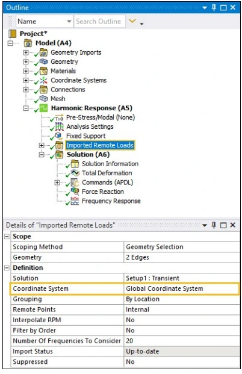Select the Analysis Settings icon
This screenshot has height=374, width=242.
[60, 126]
